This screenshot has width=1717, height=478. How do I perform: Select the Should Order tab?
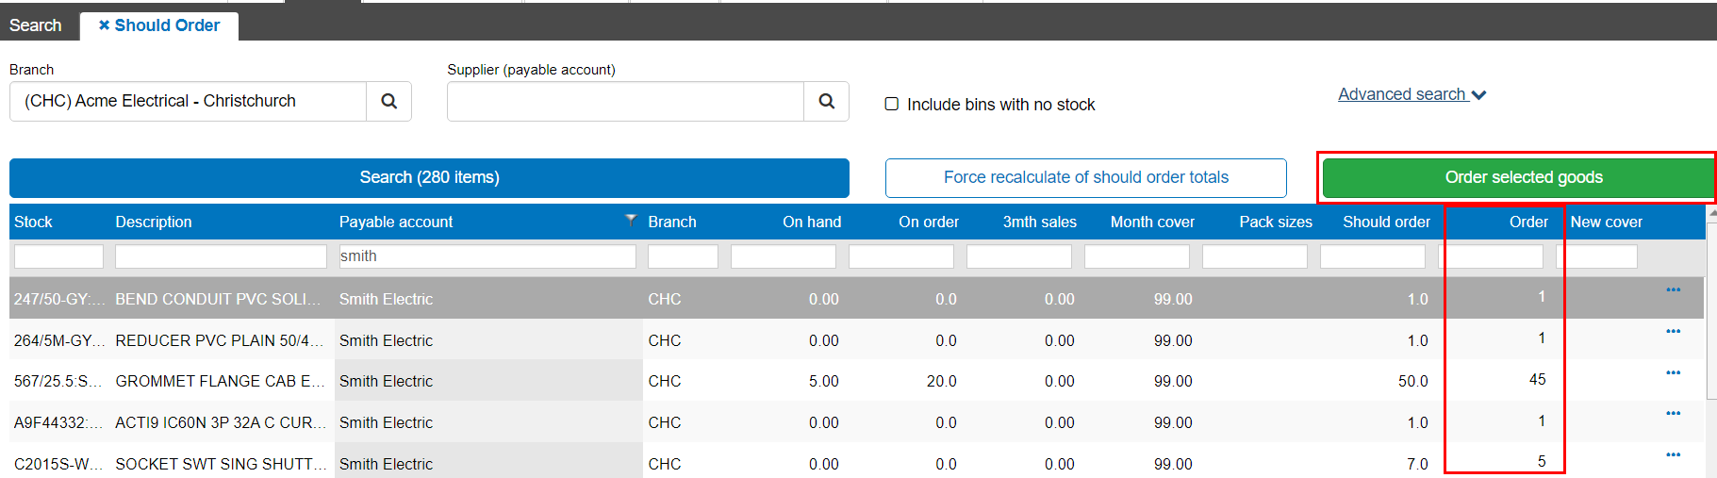click(167, 25)
